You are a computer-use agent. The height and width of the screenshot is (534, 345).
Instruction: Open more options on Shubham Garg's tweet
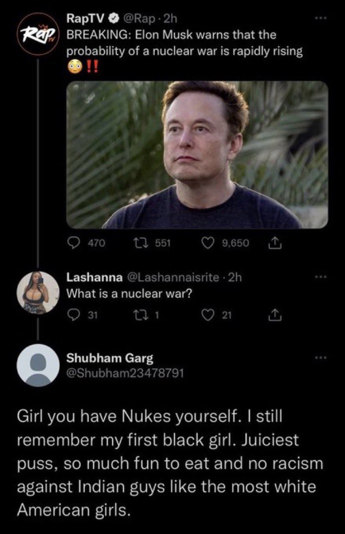[x=320, y=357]
